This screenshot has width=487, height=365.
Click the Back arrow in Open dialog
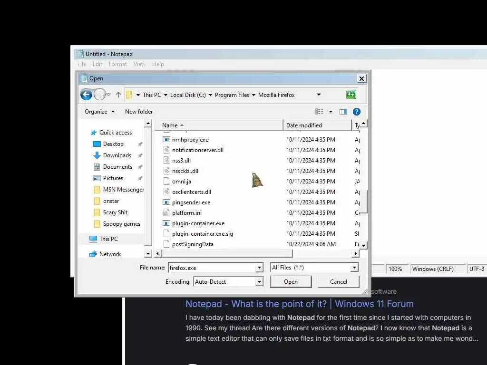87,95
